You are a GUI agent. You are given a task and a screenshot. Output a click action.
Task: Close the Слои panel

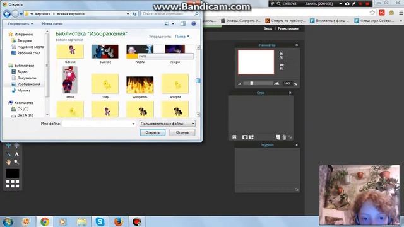coord(290,93)
